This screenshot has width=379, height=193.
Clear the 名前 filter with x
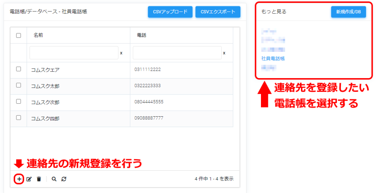(x=121, y=53)
